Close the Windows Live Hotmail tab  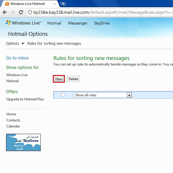(x=54, y=4)
